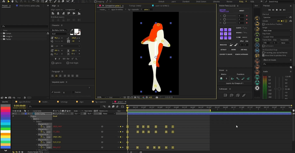Viewport: 295px width, 153px height.
Task: Click the eyedropper in Character panel
Action: (x=72, y=30)
